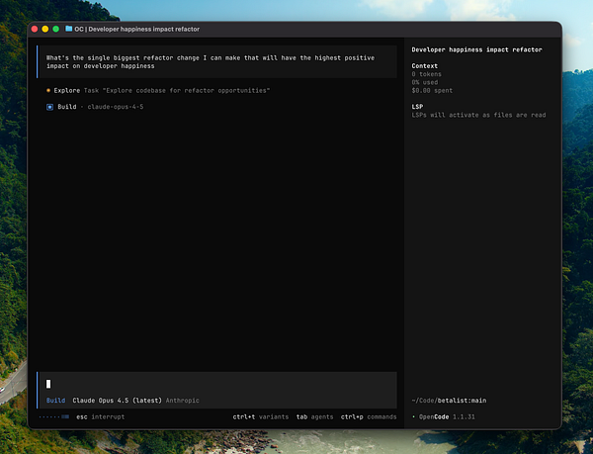Click the ~/Code/betalist:main path
The height and width of the screenshot is (454, 593).
(x=449, y=401)
